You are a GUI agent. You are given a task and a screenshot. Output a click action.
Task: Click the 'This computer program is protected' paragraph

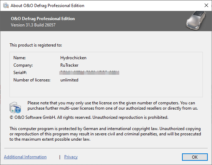[x=105, y=134]
